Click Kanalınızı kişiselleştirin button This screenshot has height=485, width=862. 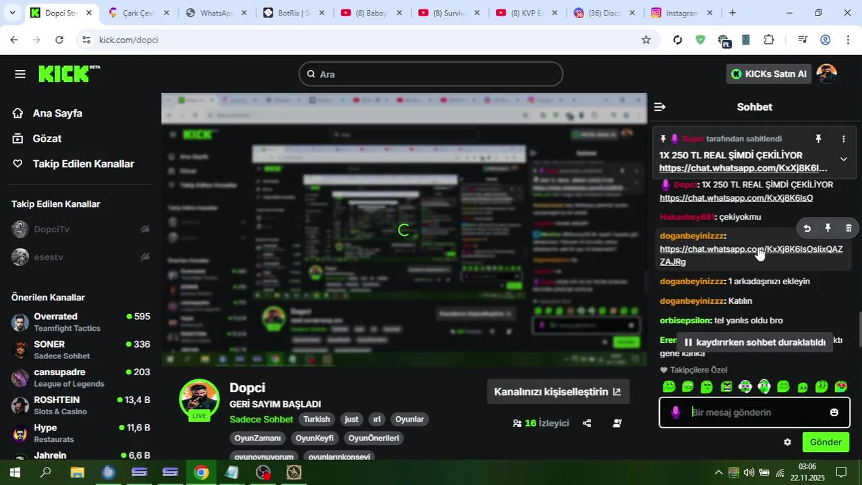click(558, 391)
